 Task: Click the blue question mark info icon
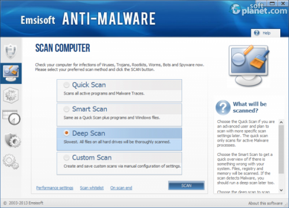pyautogui.click(x=223, y=107)
